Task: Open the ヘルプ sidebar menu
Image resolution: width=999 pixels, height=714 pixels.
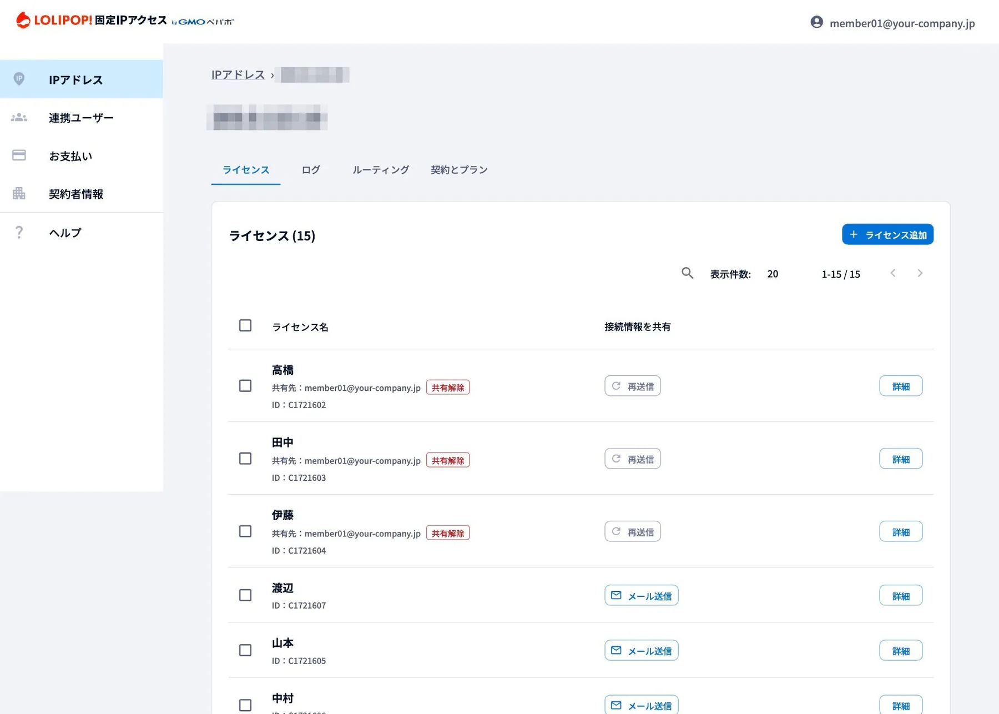Action: (x=82, y=232)
